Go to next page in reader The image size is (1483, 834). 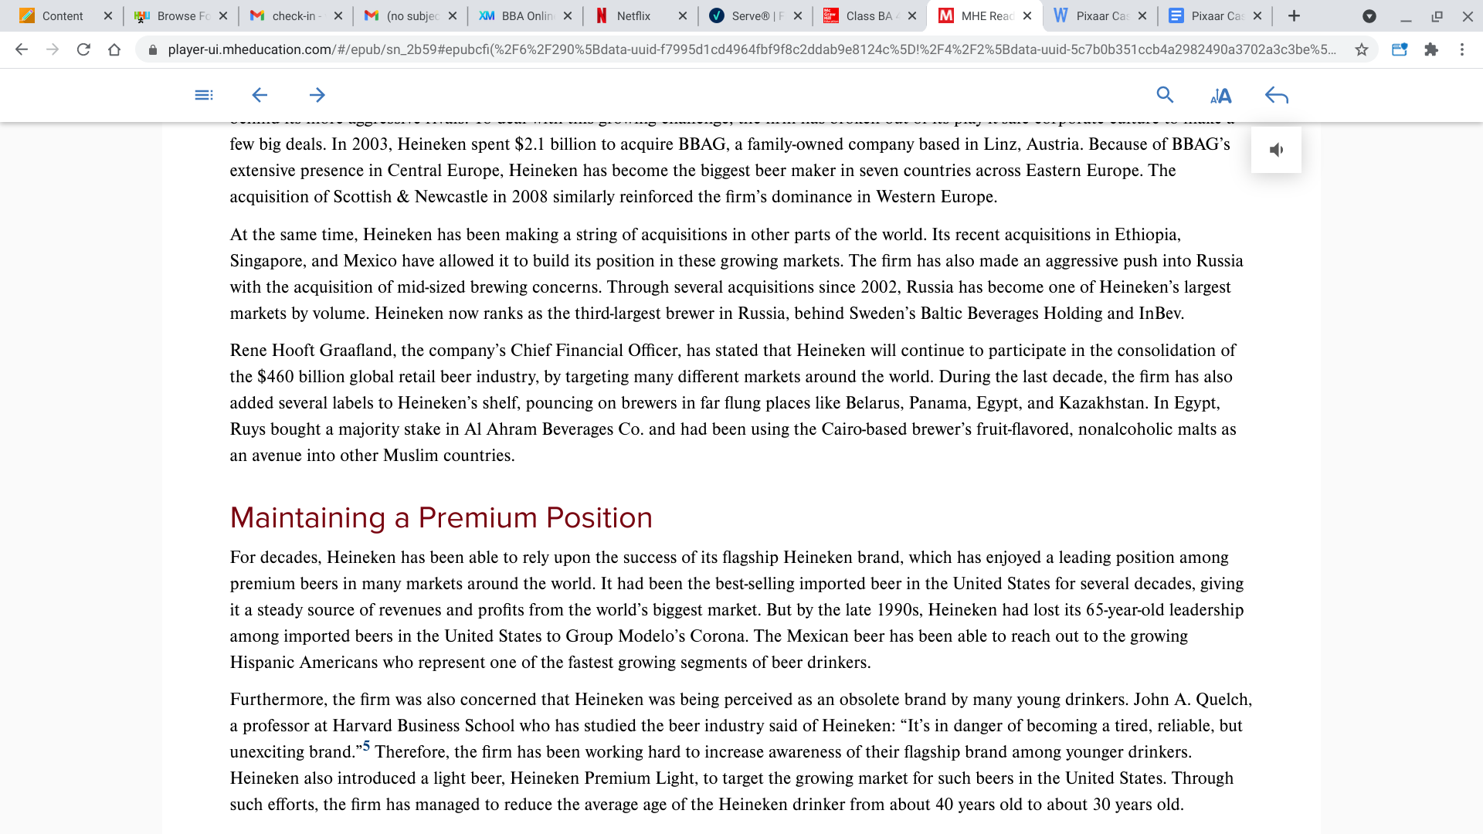click(x=317, y=95)
